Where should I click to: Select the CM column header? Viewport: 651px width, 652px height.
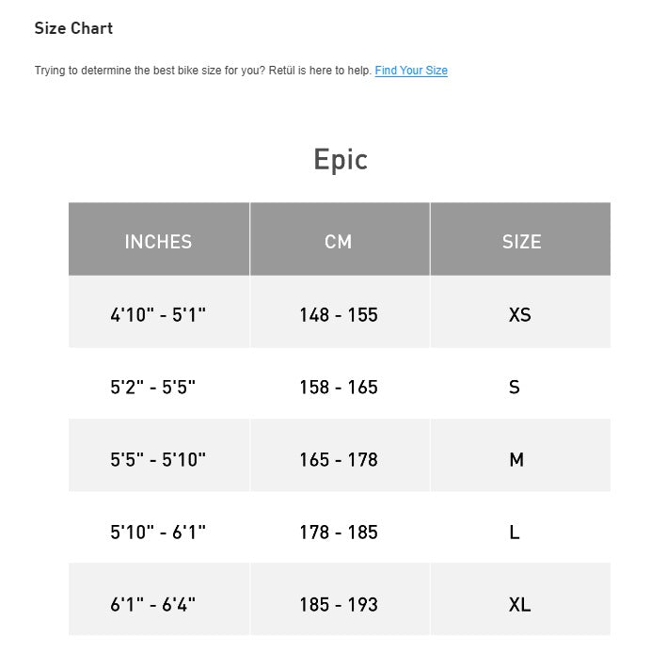pos(339,242)
